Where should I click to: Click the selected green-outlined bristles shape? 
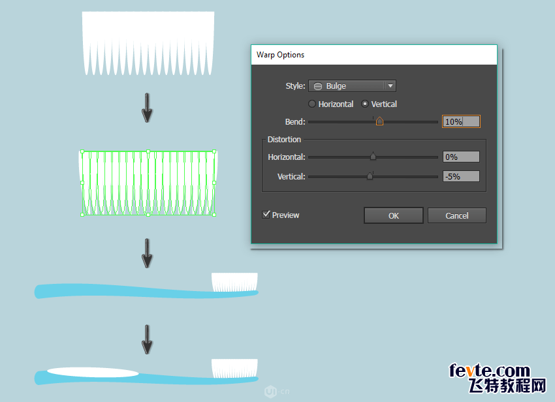pyautogui.click(x=148, y=183)
